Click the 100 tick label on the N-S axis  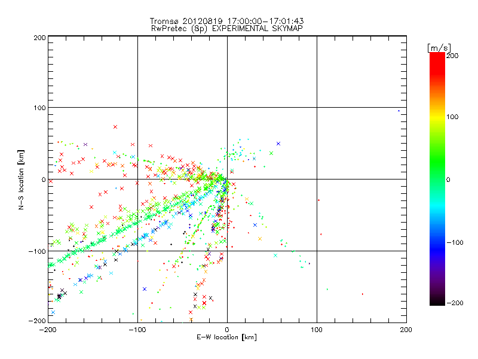coord(39,108)
